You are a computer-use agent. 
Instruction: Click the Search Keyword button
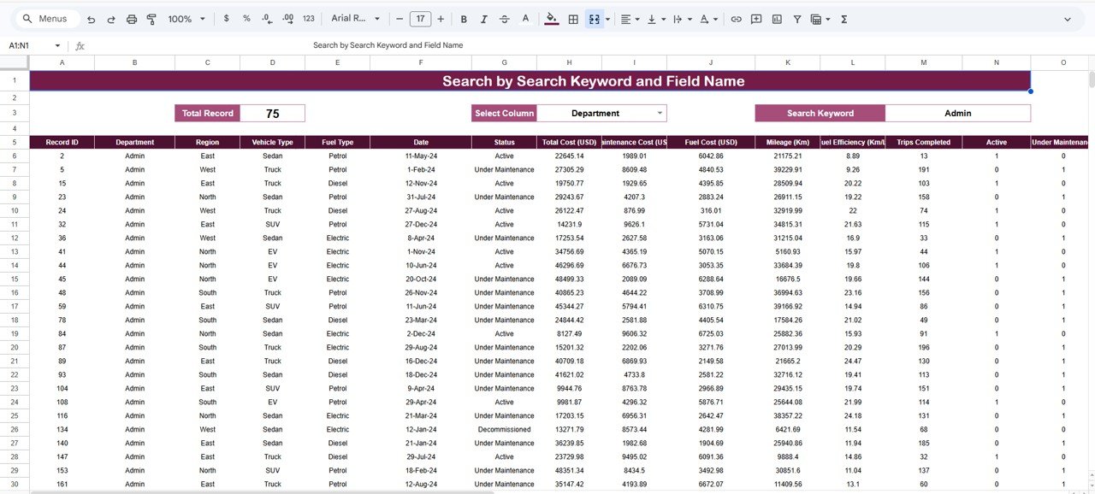pyautogui.click(x=819, y=112)
